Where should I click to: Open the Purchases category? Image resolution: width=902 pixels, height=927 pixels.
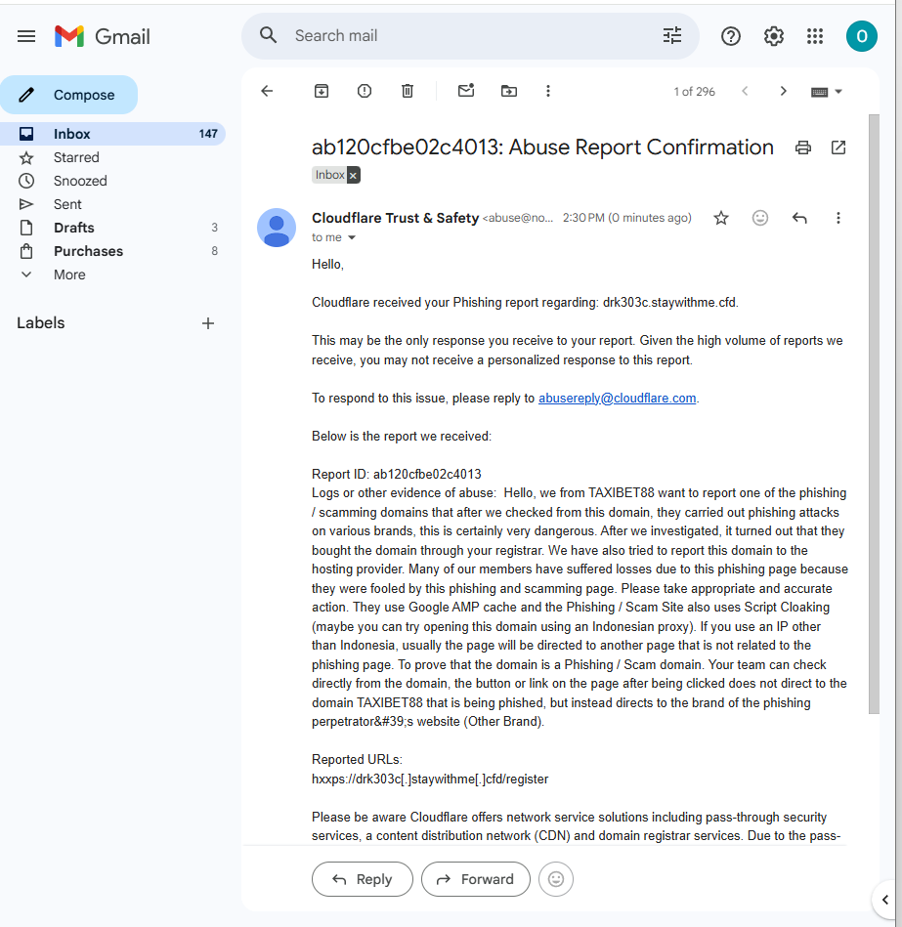point(112,251)
